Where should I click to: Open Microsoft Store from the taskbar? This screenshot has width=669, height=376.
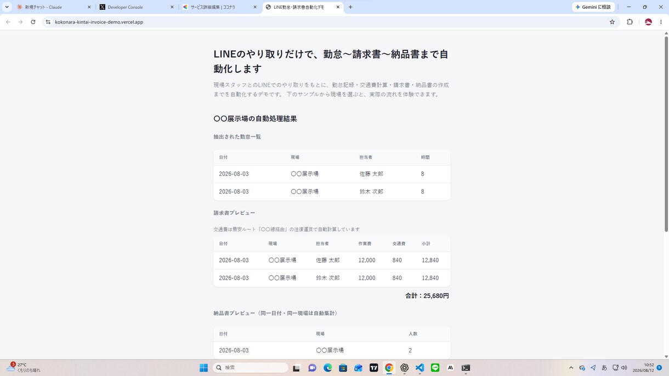coord(343,368)
